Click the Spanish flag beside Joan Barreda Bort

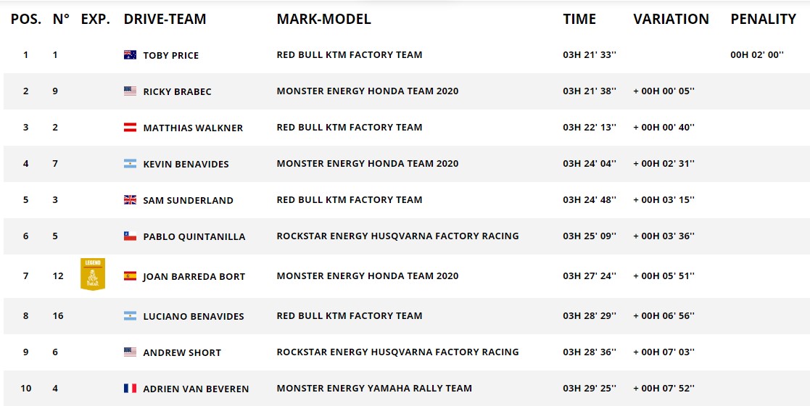[131, 275]
